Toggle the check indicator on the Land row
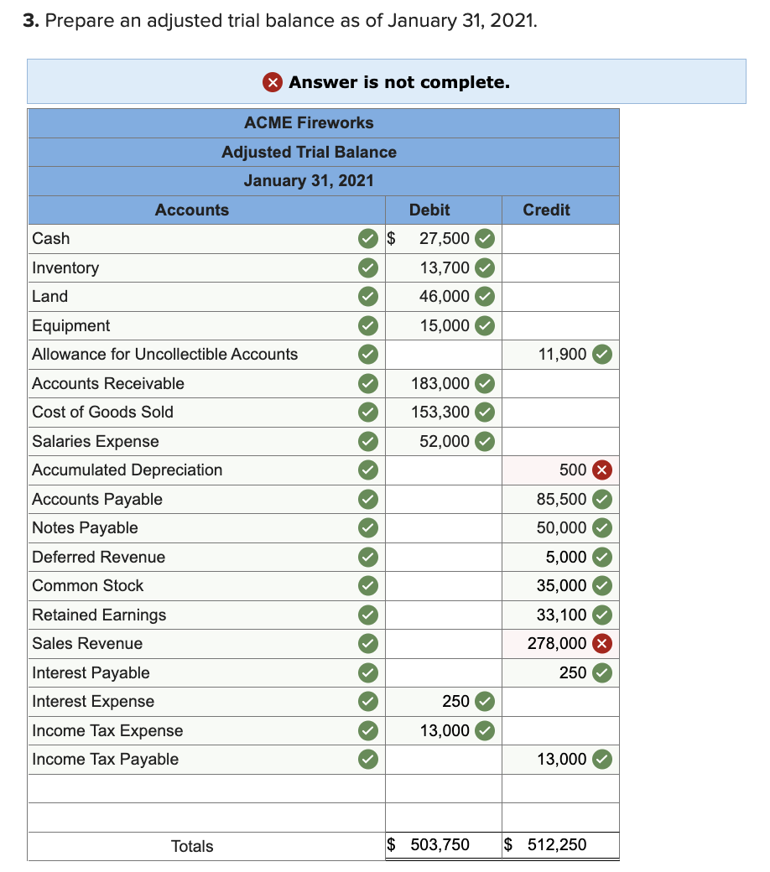This screenshot has height=872, width=770. pos(367,297)
